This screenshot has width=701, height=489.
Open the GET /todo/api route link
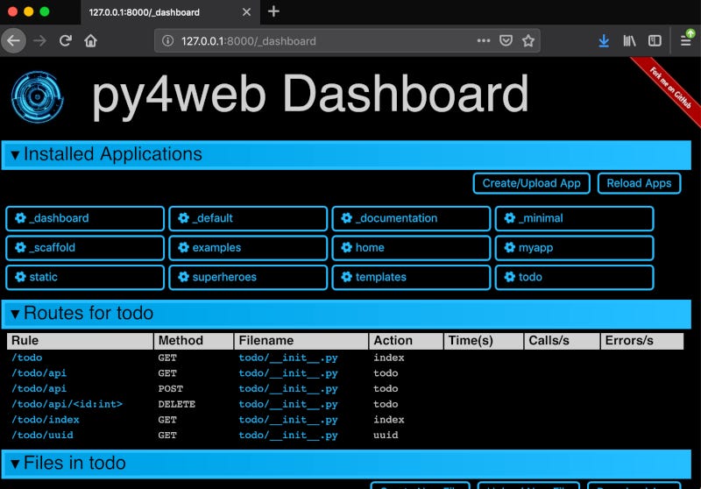pos(39,373)
